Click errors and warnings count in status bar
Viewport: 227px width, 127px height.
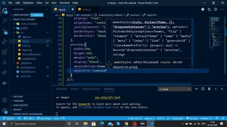[29, 119]
